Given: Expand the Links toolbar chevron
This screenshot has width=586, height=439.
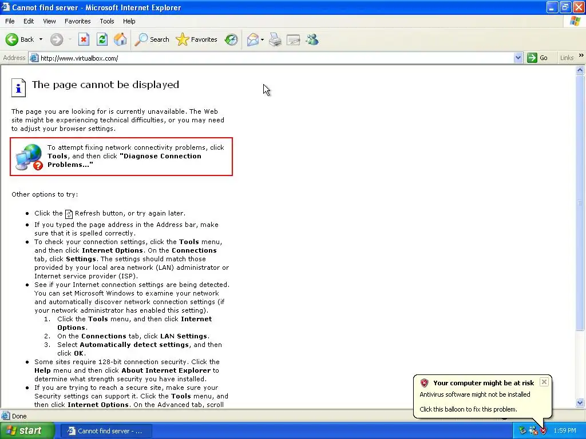Looking at the screenshot, I should point(581,55).
